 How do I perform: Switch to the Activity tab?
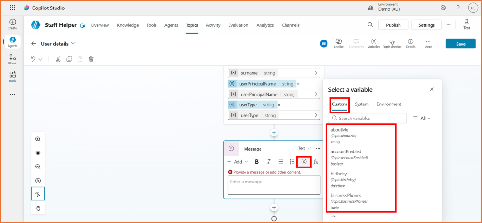point(213,25)
